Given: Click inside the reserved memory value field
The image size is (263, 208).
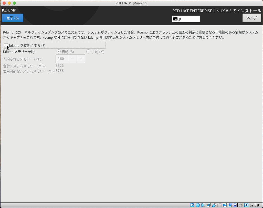Looking at the screenshot, I should pos(61,59).
